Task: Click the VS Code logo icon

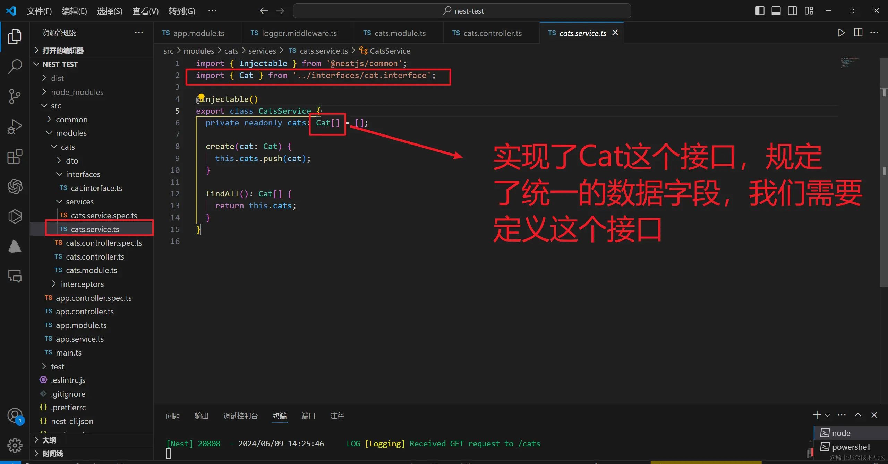Action: point(11,11)
